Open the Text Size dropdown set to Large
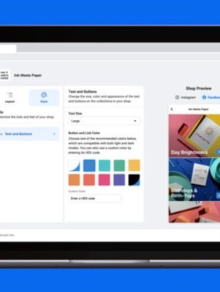 click(104, 121)
